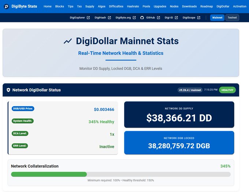Open the Upgrades page
The height and width of the screenshot is (192, 249).
tap(160, 6)
